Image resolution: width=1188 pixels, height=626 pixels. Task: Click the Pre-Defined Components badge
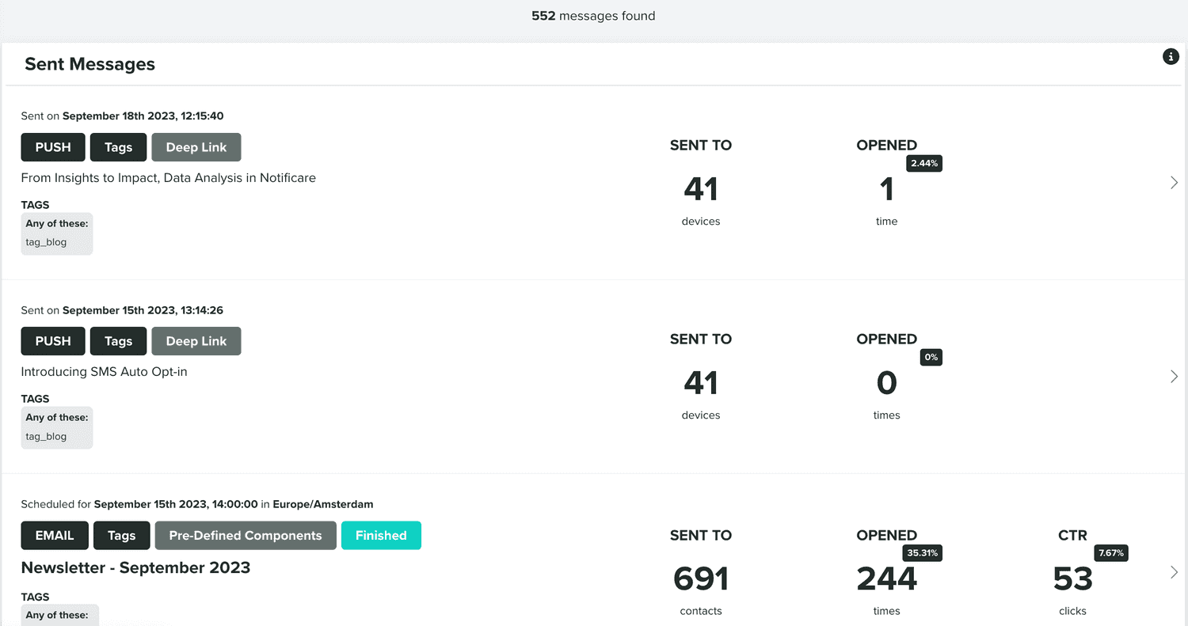coord(246,535)
